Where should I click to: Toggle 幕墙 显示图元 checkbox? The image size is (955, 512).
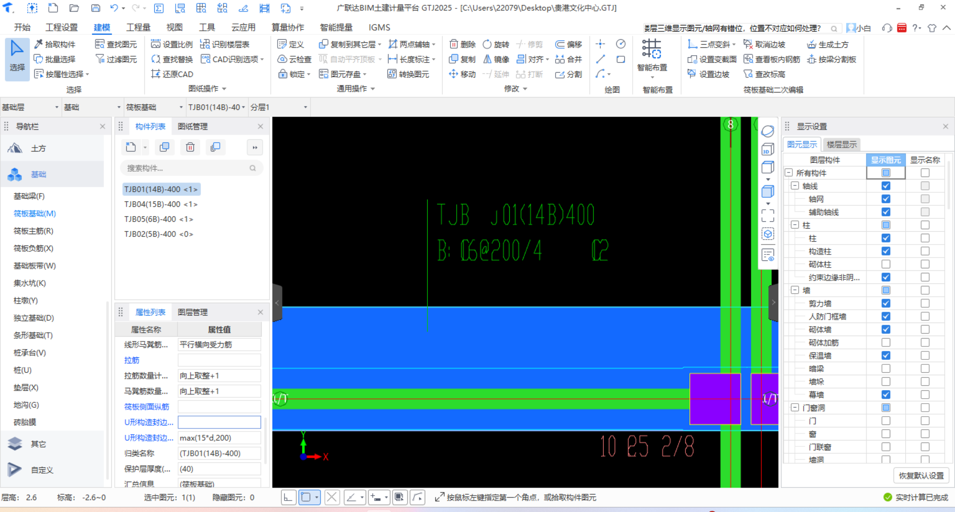point(886,395)
